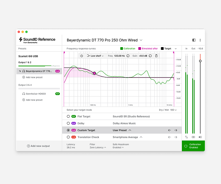Click the right pink frequency limit marker
Viewport: 221px width, 184px height.
[x=174, y=53]
